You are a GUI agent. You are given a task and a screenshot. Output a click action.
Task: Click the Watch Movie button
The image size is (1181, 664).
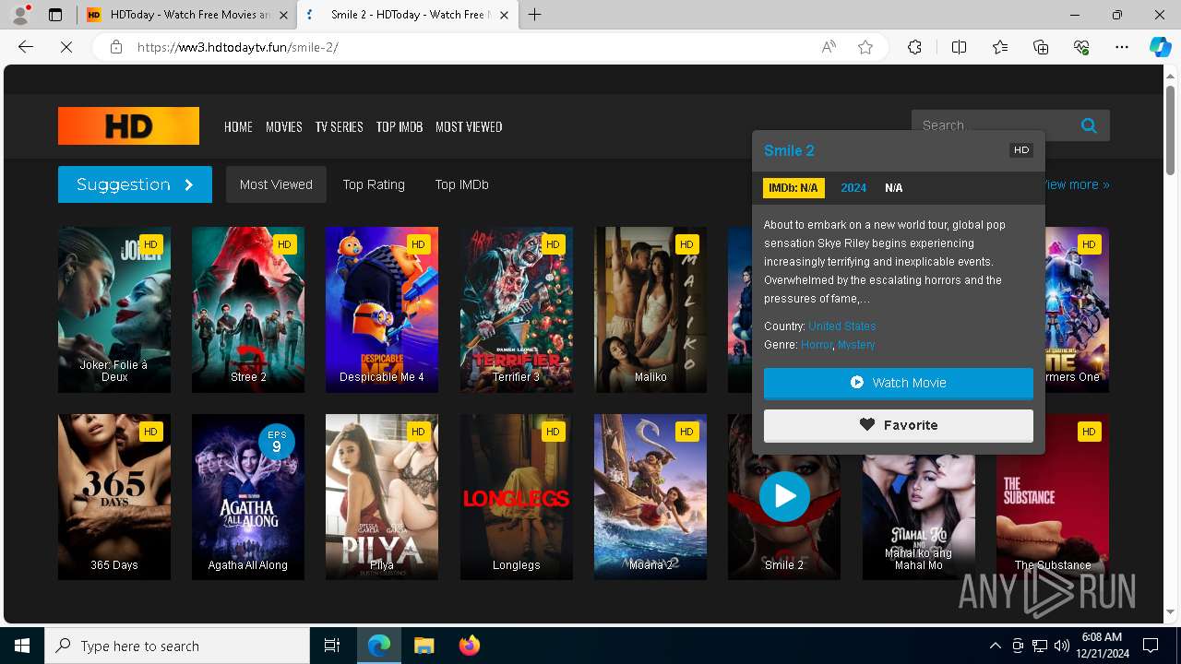click(x=899, y=383)
